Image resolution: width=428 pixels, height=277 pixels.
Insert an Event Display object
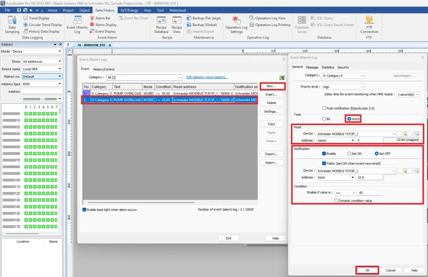(103, 31)
